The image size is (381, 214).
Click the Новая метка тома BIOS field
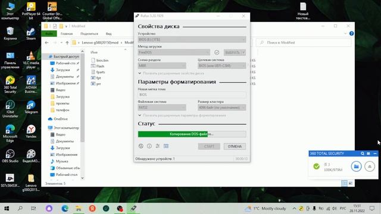pyautogui.click(x=192, y=95)
